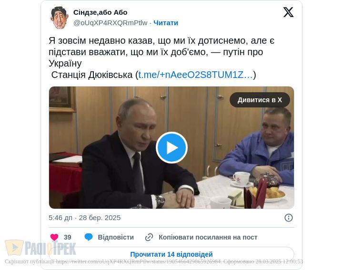The image size is (343, 270).
Task: Click the blue reply bubble icon
Action: (x=89, y=237)
